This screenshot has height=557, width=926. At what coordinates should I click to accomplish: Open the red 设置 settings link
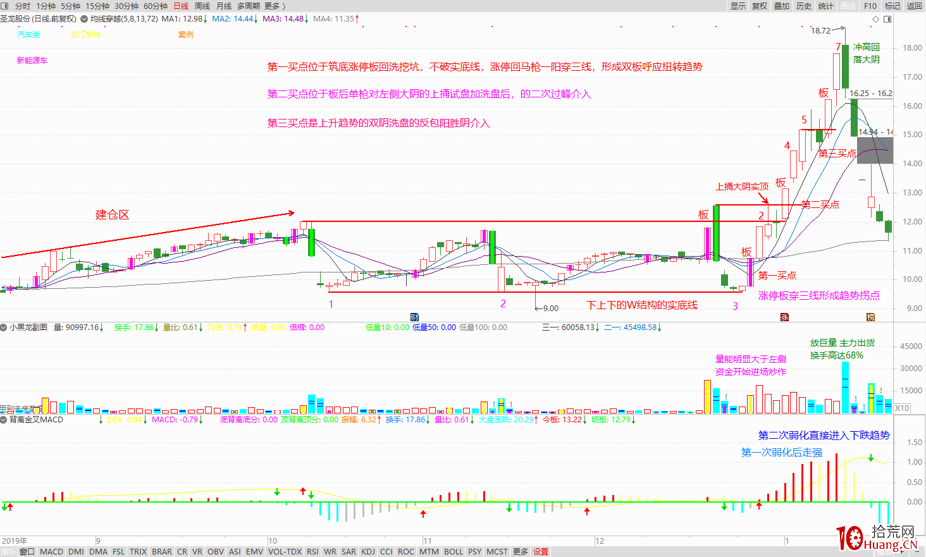click(541, 551)
